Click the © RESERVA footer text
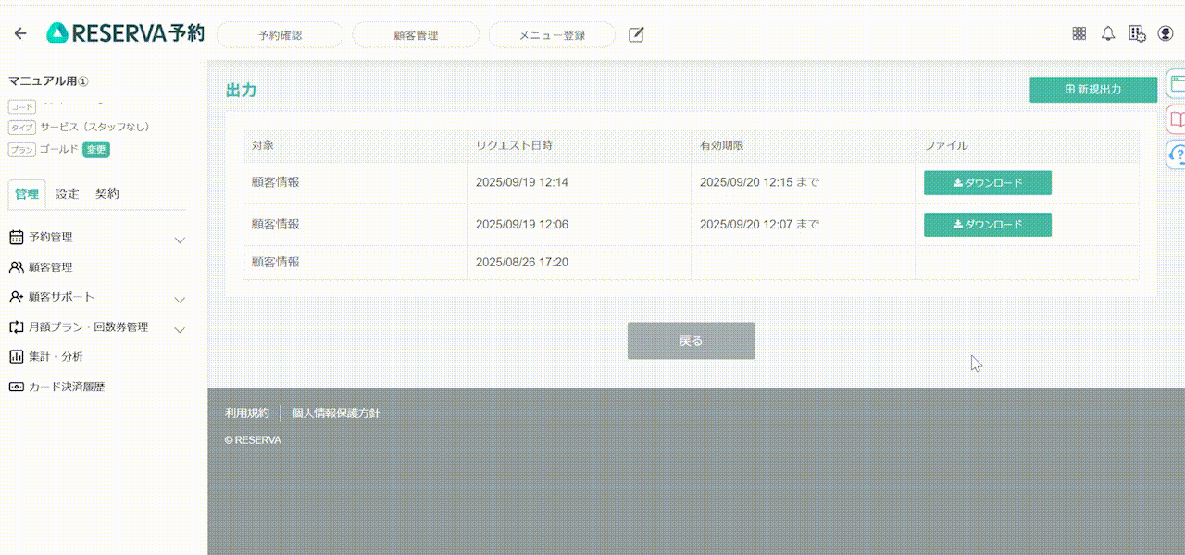 click(253, 440)
